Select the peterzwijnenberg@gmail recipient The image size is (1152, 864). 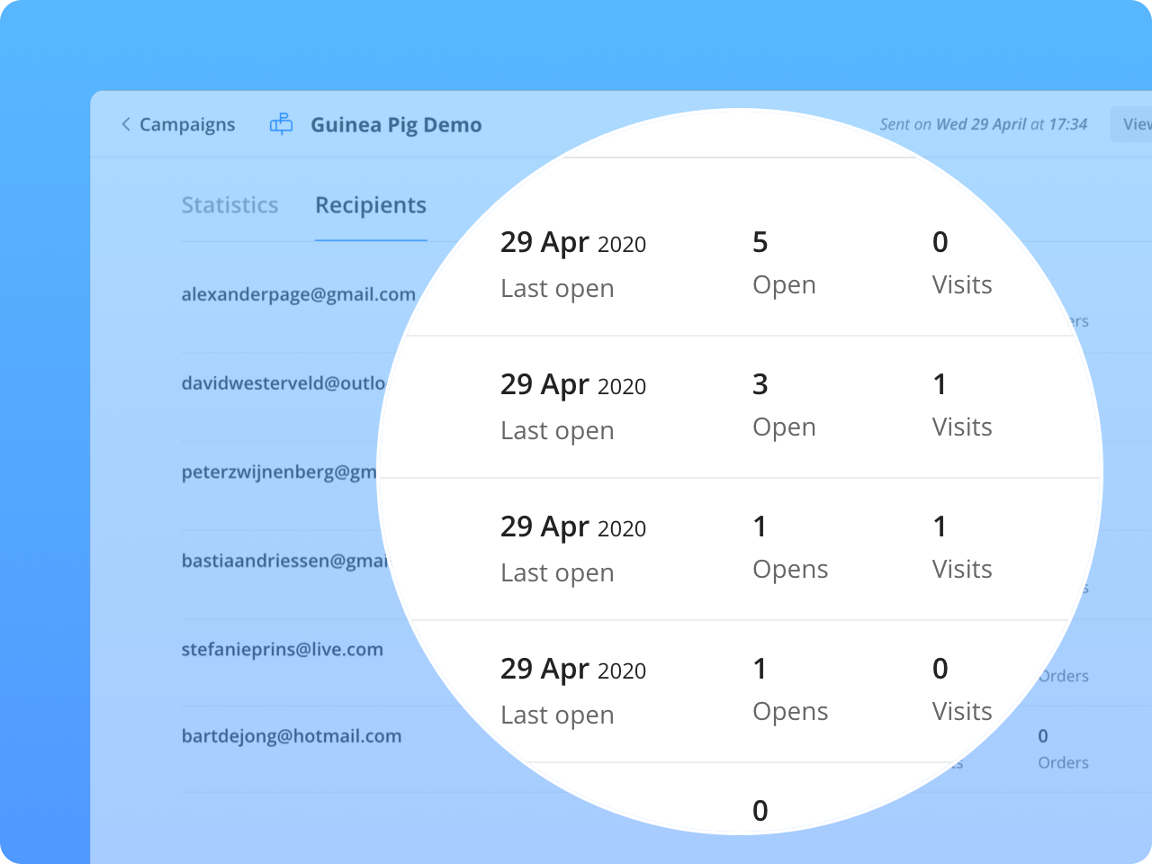(x=279, y=472)
